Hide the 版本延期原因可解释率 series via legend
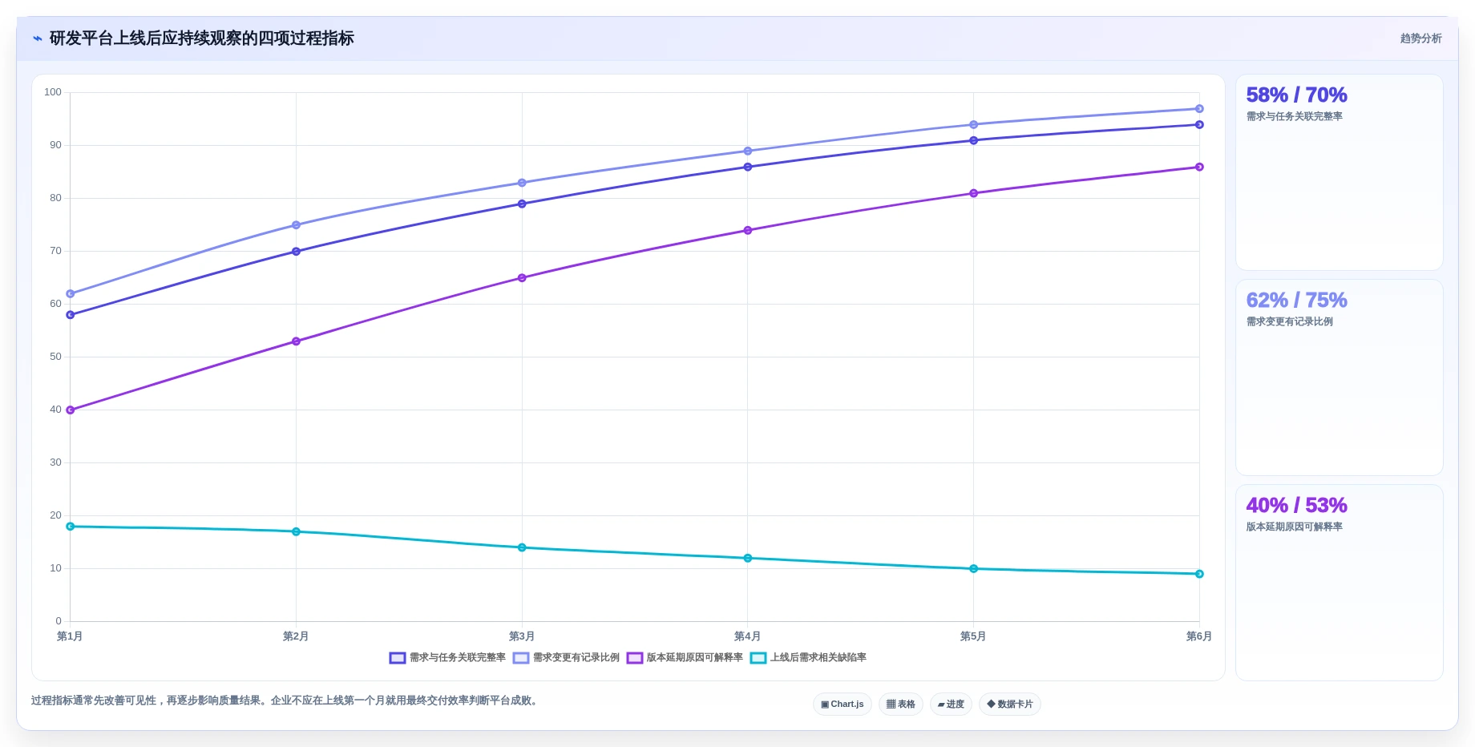This screenshot has width=1475, height=747. 635,658
